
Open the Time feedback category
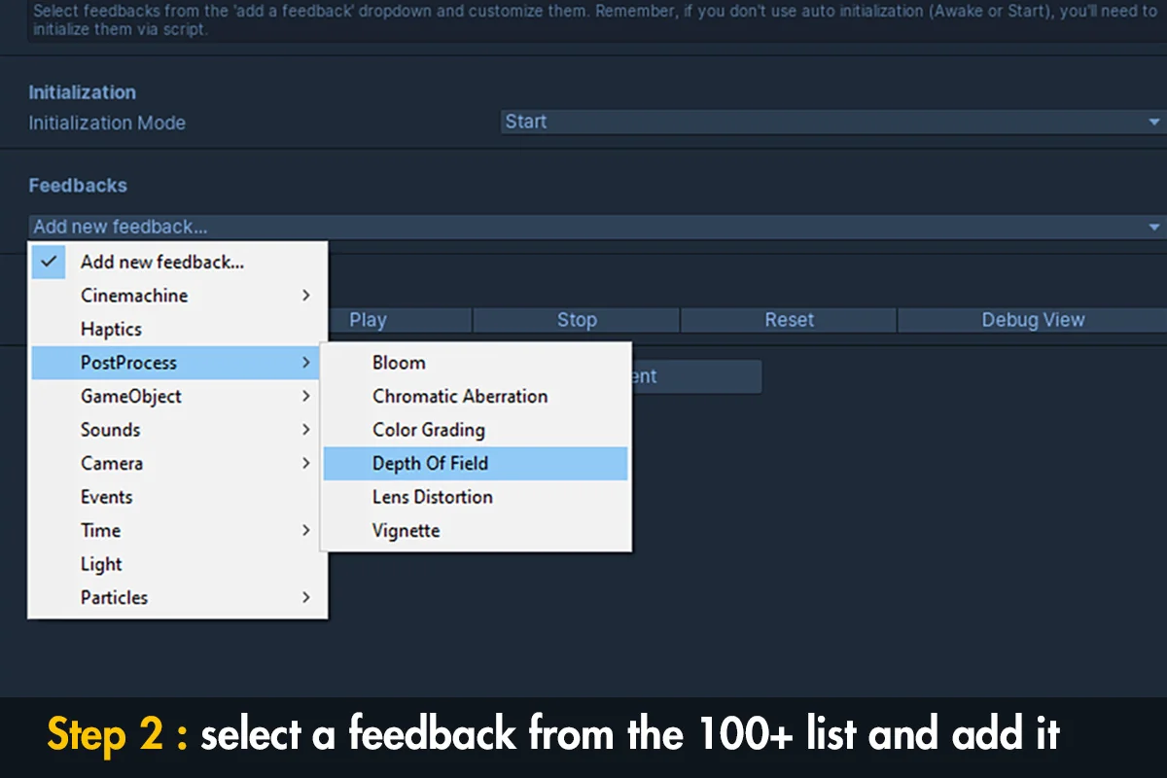[100, 530]
